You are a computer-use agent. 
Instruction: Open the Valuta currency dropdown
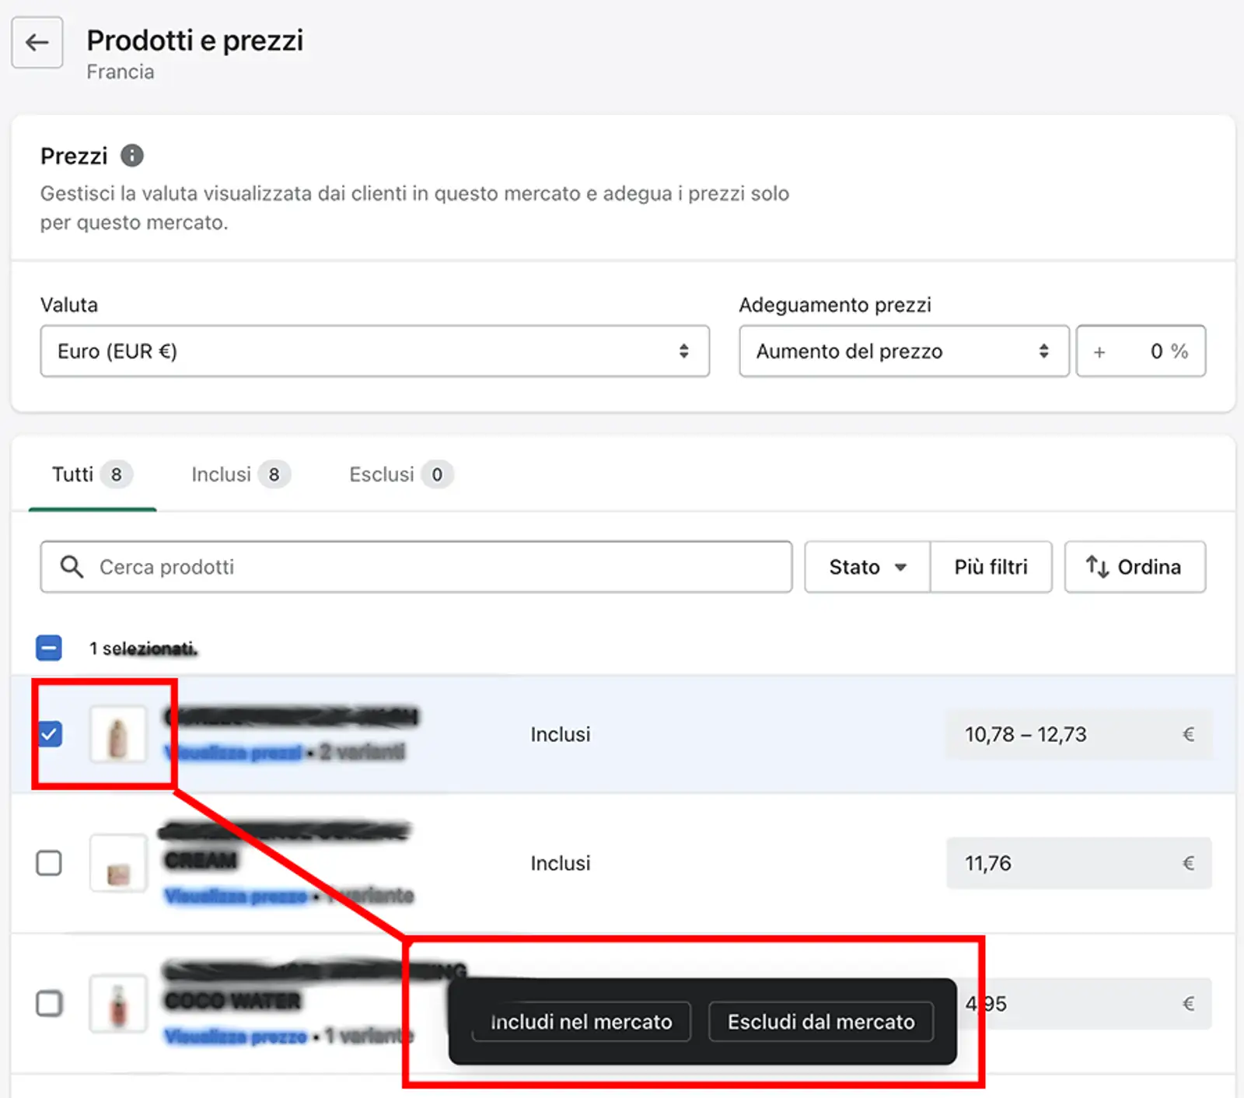tap(374, 351)
